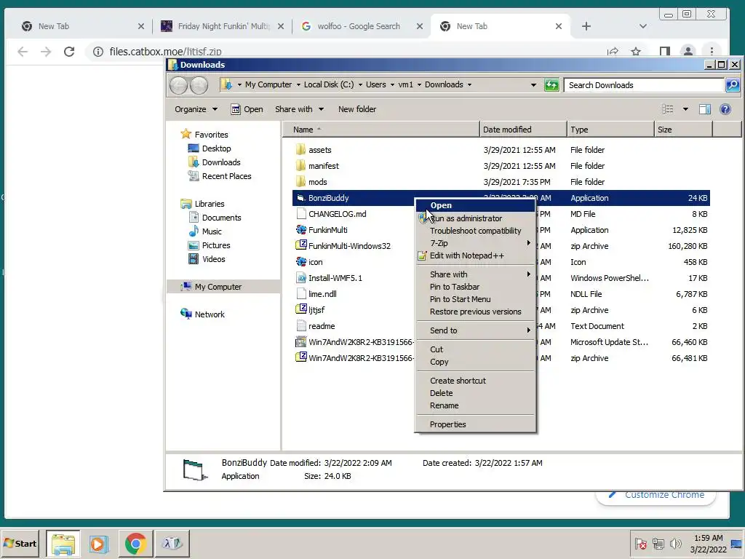Select Recent Places in the sidebar
The height and width of the screenshot is (559, 745).
tap(219, 176)
